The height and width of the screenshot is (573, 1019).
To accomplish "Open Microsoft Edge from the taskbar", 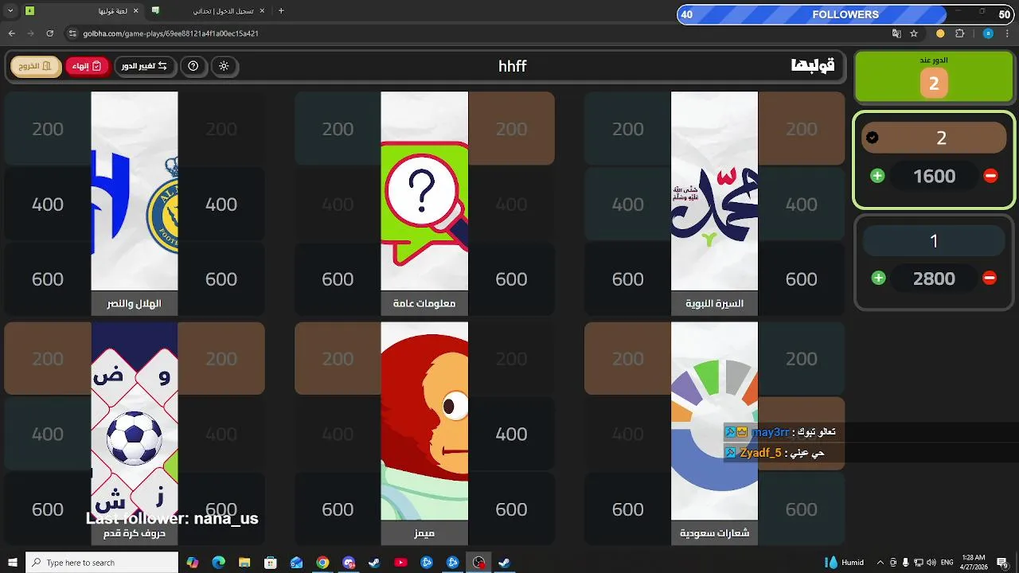I will coord(218,563).
